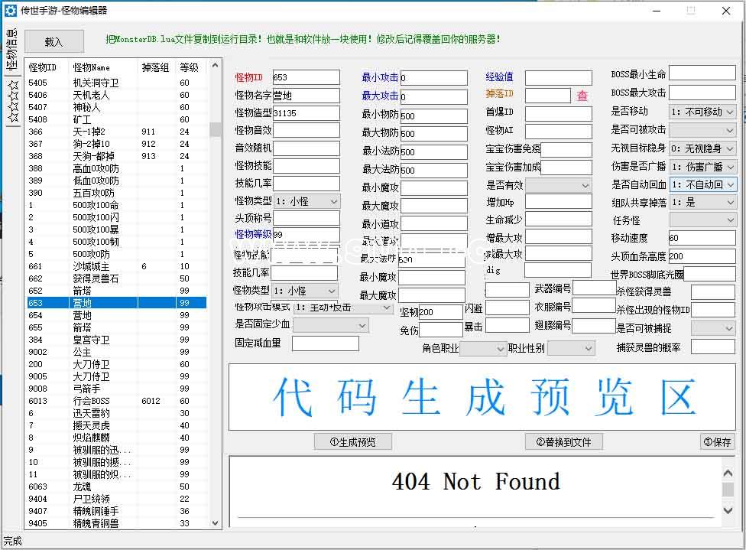Click the 等级 column header
This screenshot has width=746, height=550.
191,67
